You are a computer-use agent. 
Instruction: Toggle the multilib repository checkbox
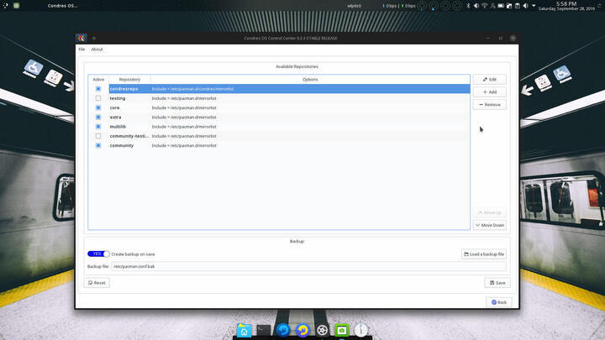click(x=98, y=127)
